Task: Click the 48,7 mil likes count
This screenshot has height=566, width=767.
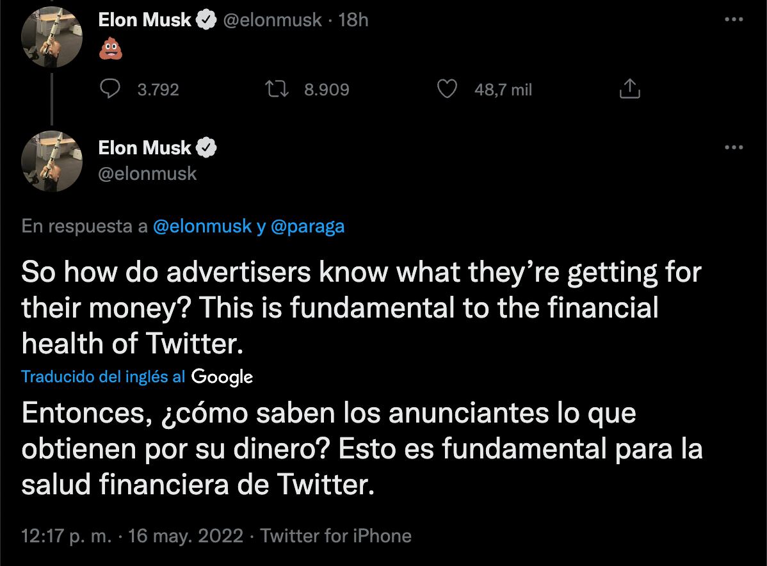Action: click(x=503, y=90)
